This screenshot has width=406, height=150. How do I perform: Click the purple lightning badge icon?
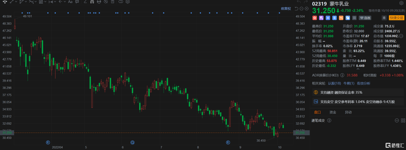pyautogui.click(x=321, y=18)
